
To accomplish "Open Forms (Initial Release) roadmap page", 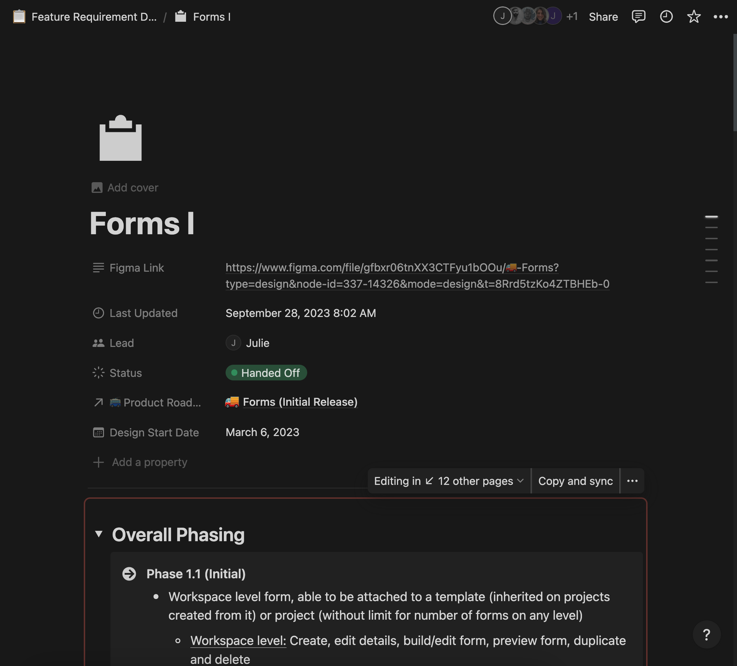I will [300, 402].
